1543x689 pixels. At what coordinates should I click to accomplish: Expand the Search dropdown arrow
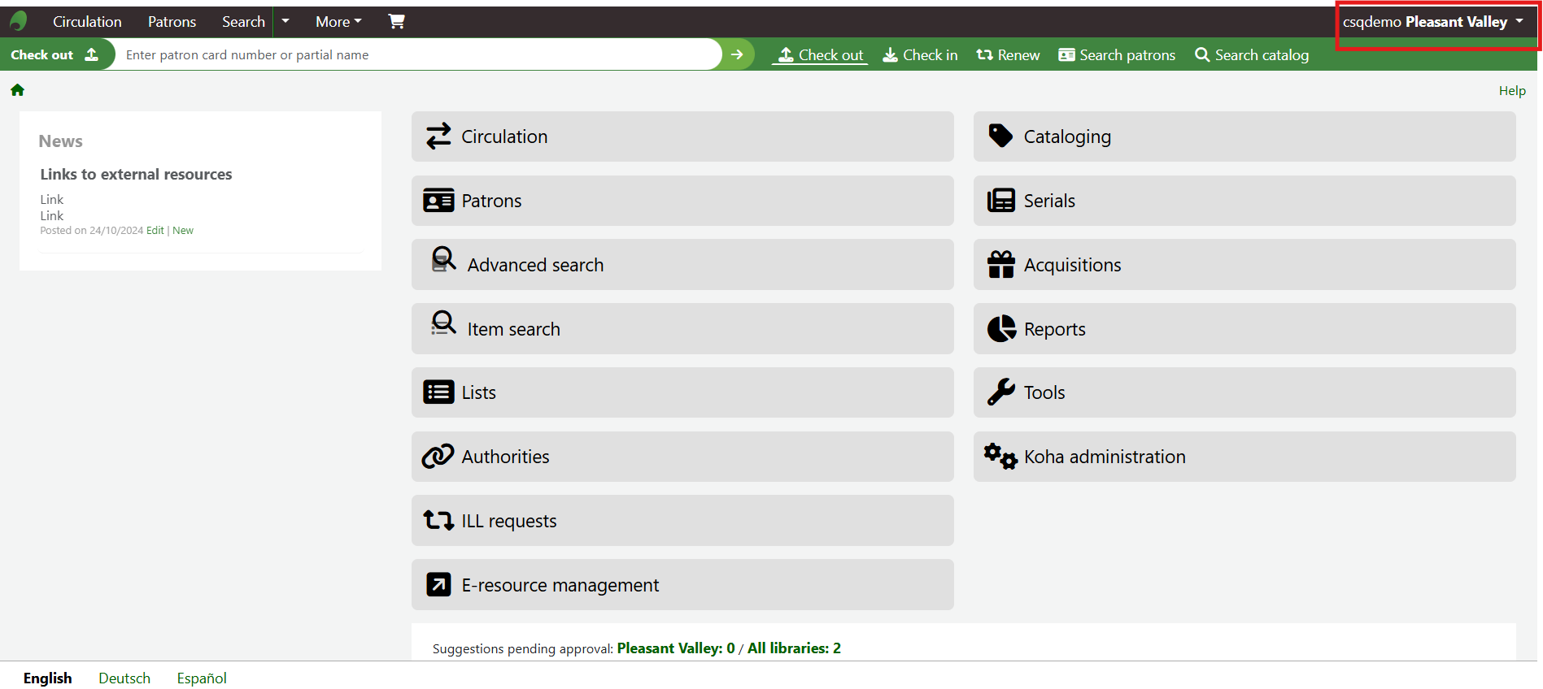point(285,21)
